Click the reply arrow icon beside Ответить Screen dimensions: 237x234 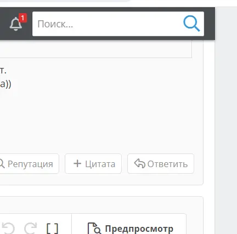(x=140, y=163)
